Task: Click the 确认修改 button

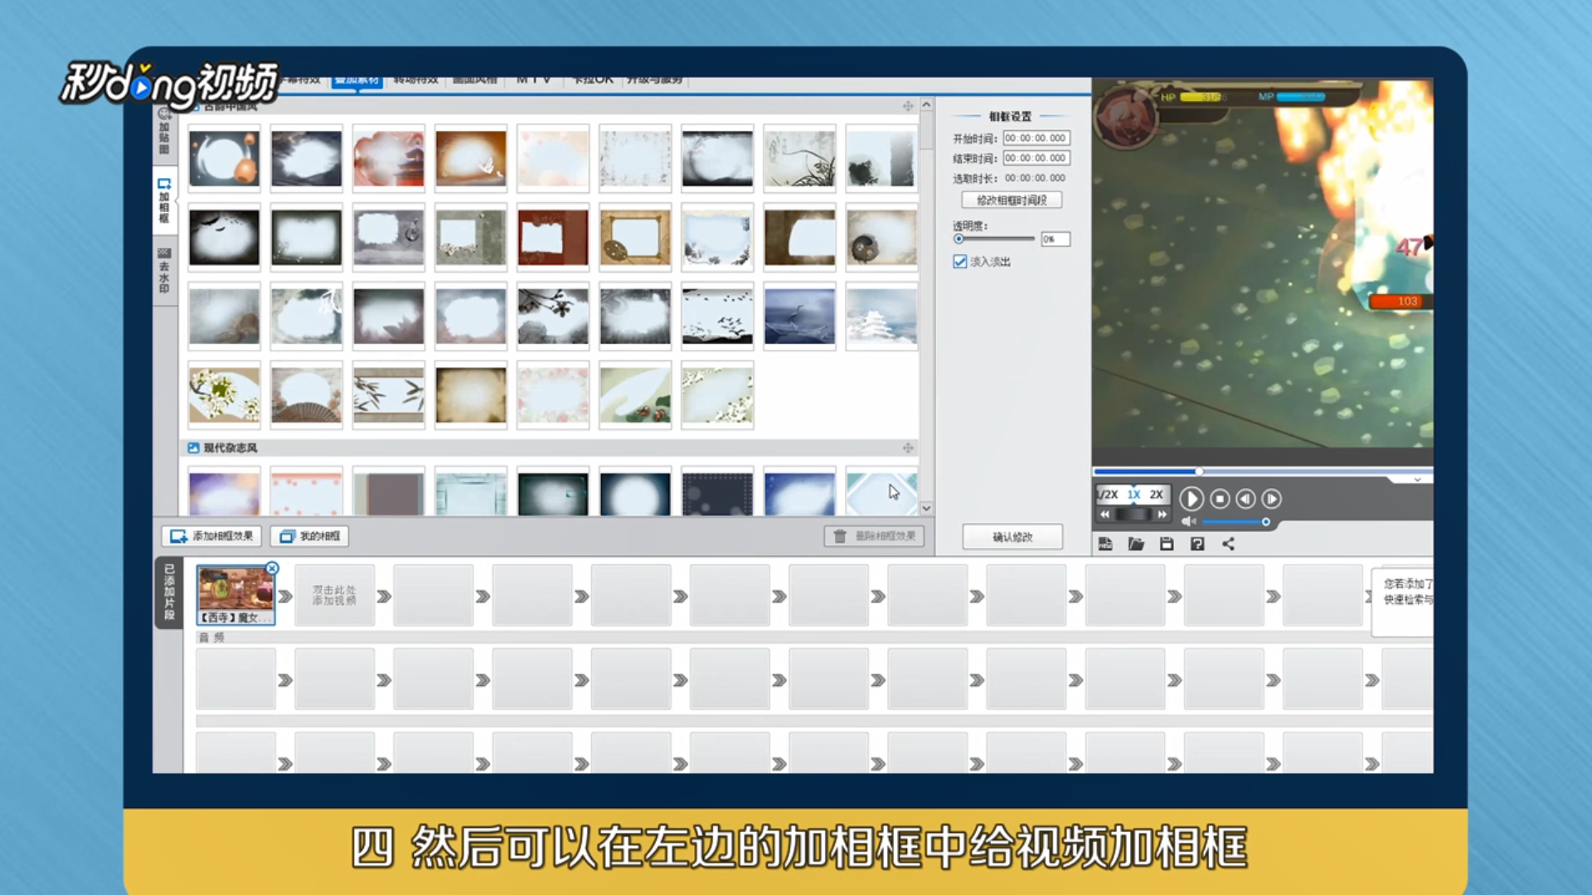Action: [x=1012, y=537]
